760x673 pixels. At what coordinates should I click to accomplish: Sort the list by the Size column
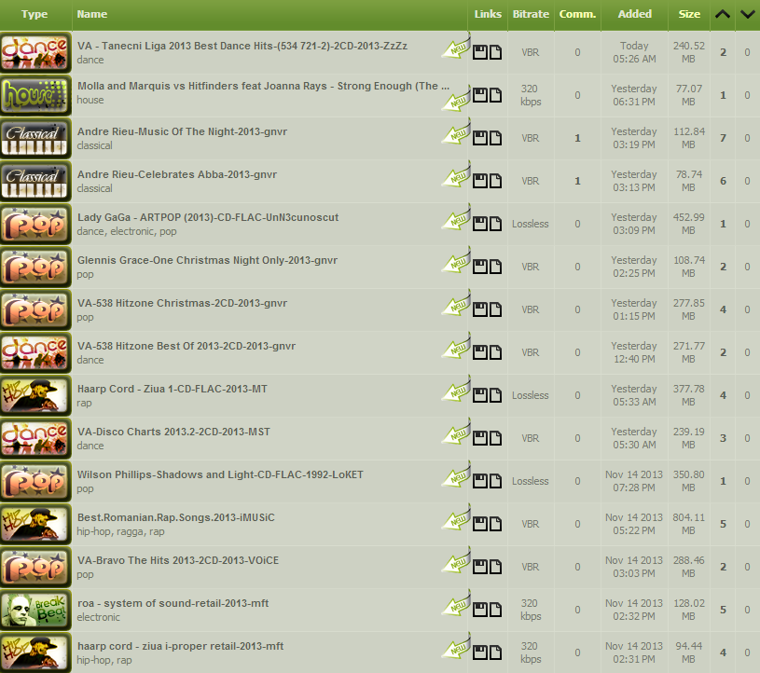689,14
